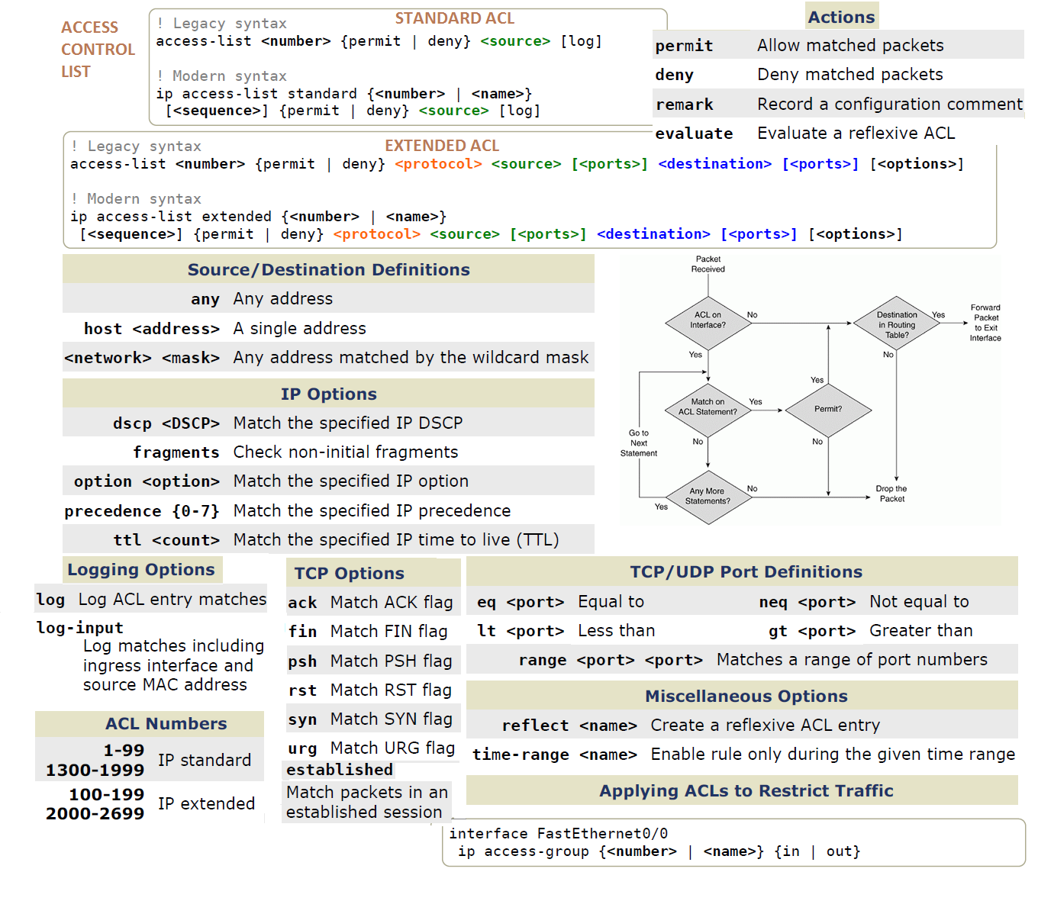Open the Actions panel header
Image resolution: width=1038 pixels, height=901 pixels.
tap(841, 16)
